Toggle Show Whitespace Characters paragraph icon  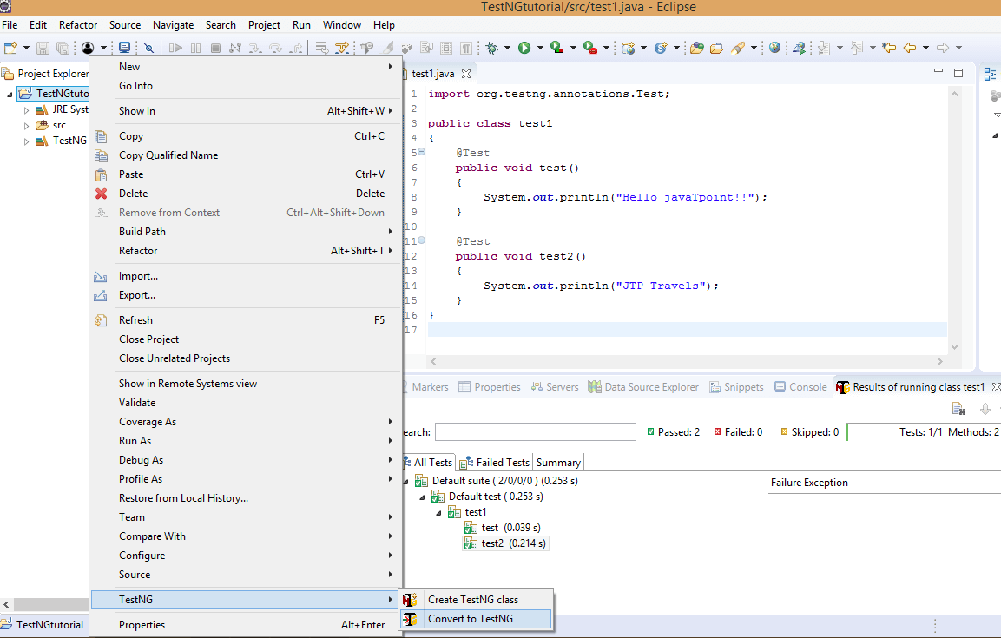pos(466,48)
